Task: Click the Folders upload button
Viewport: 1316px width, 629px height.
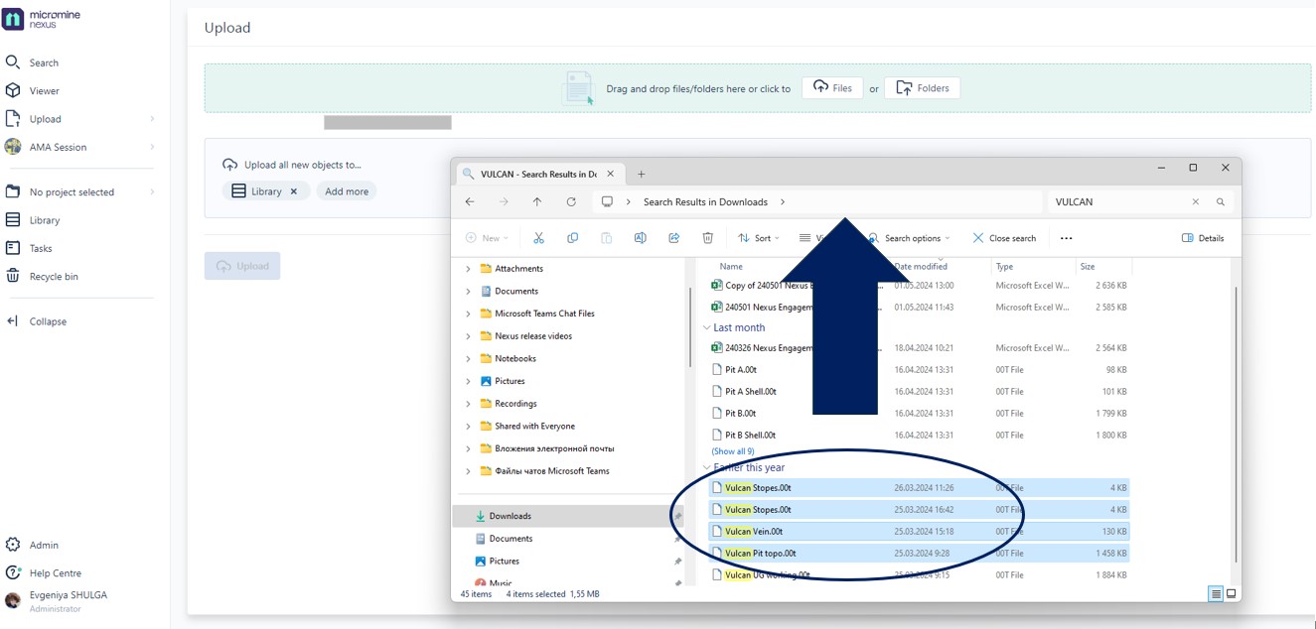Action: [x=924, y=87]
